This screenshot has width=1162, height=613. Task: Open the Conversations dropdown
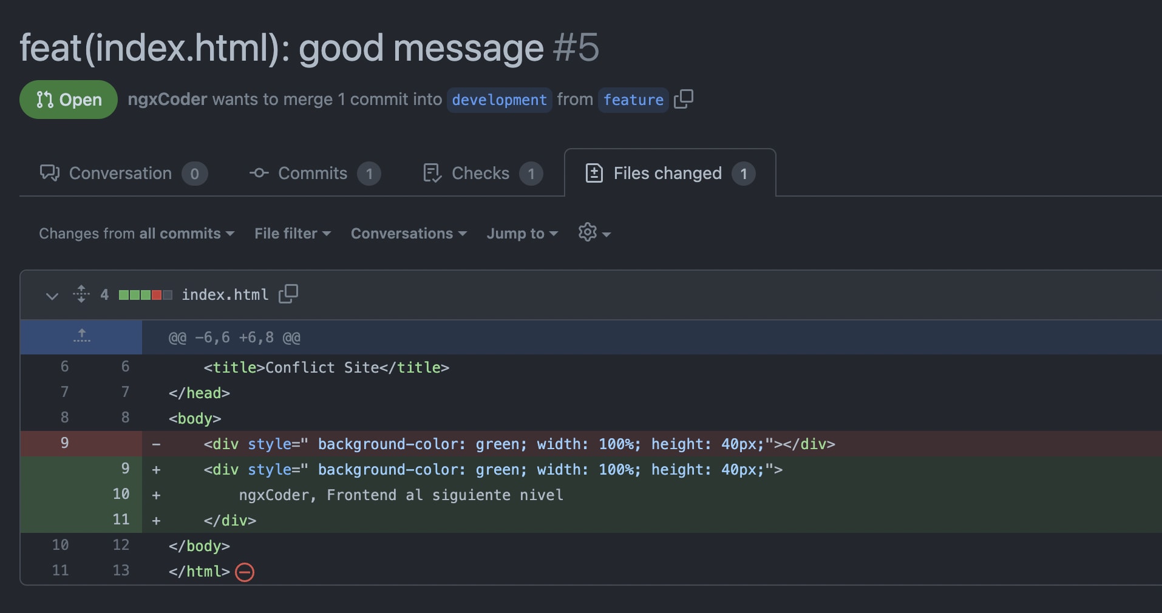click(409, 233)
